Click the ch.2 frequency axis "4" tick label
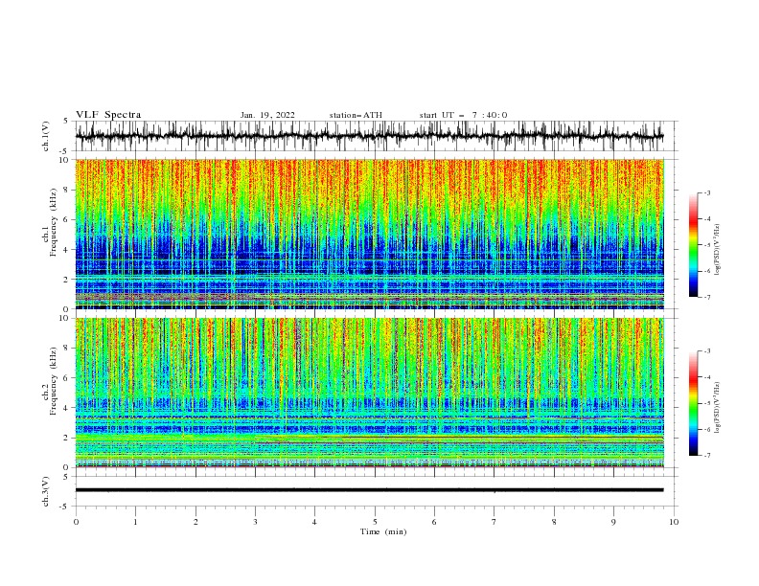 pos(67,408)
